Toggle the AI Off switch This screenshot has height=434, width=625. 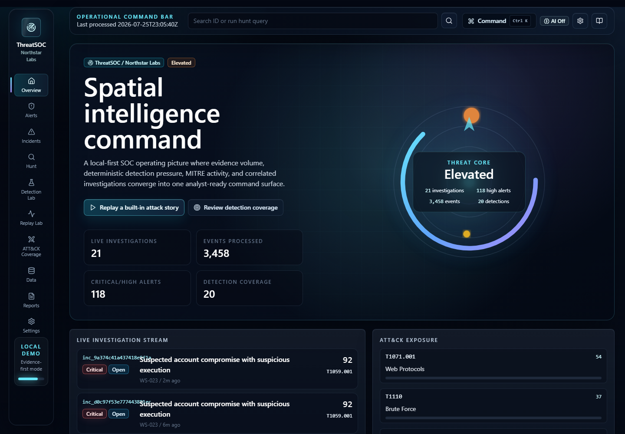[x=554, y=21]
